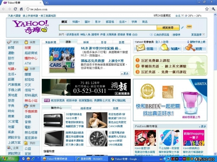The height and width of the screenshot is (162, 217).
Task: Click the 註冊 register link
Action: tap(166, 42)
